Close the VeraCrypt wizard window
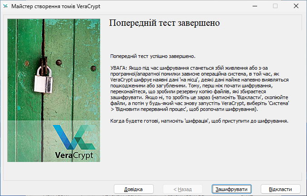This screenshot has width=307, height=196. (x=296, y=6)
